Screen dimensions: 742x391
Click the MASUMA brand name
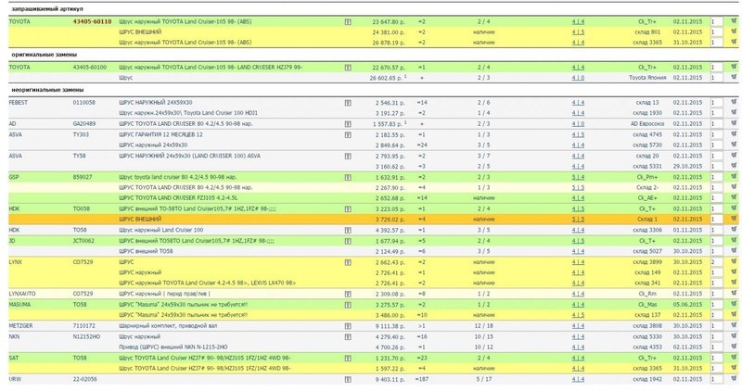[x=19, y=305]
